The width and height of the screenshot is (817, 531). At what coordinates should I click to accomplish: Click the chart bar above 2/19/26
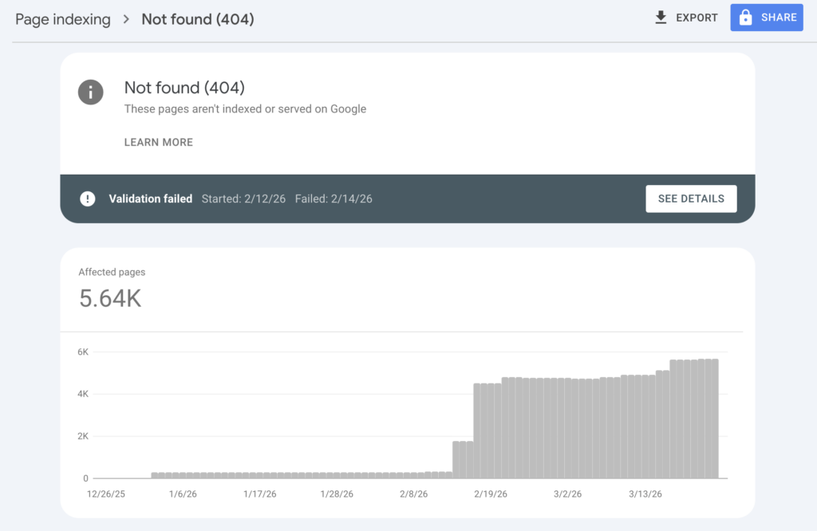coord(491,431)
